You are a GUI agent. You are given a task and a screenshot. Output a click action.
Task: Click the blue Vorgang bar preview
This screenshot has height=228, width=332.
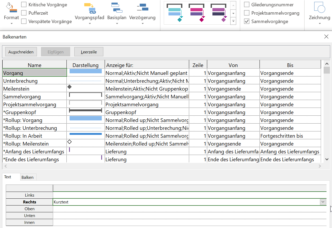click(86, 71)
